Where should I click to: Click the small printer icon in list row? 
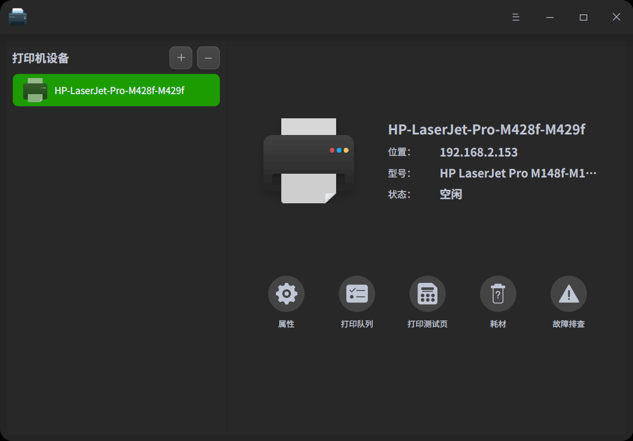[x=35, y=90]
